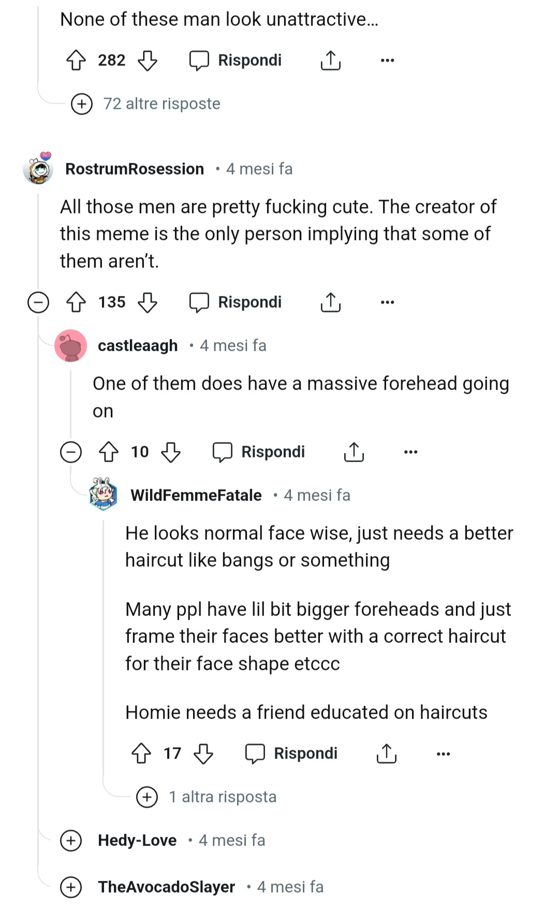This screenshot has height=904, width=559.
Task: Tap the share icon on the 282-vote comment
Action: point(330,60)
